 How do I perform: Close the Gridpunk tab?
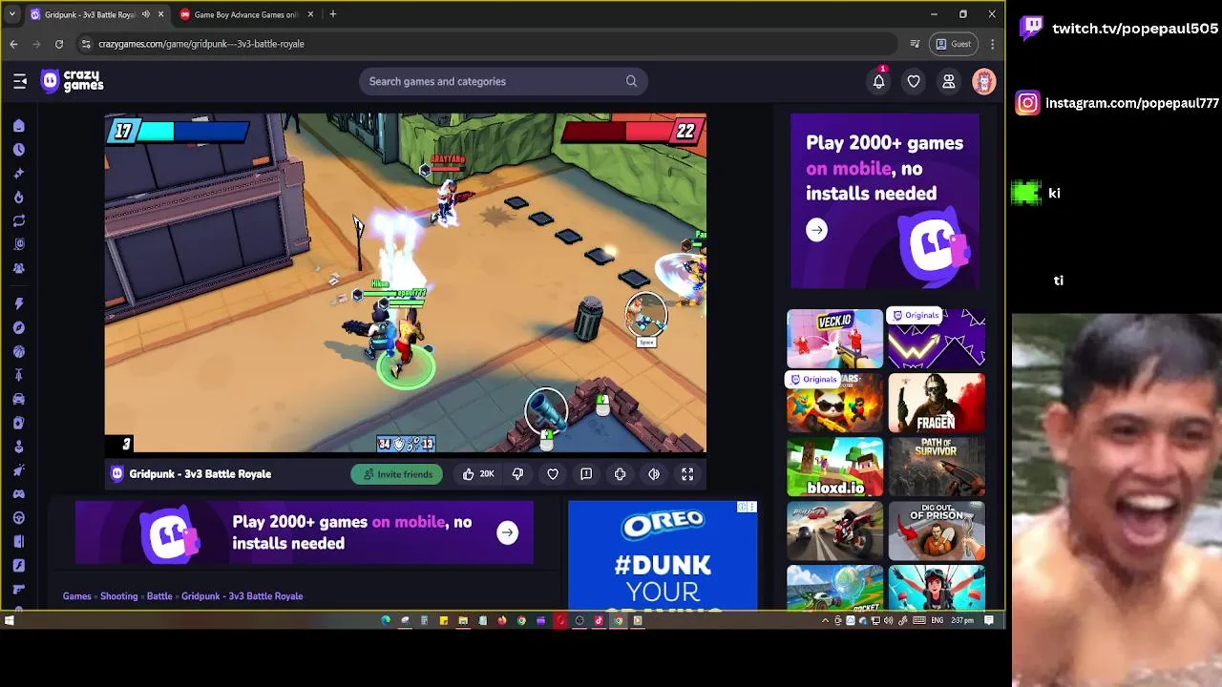tap(160, 14)
